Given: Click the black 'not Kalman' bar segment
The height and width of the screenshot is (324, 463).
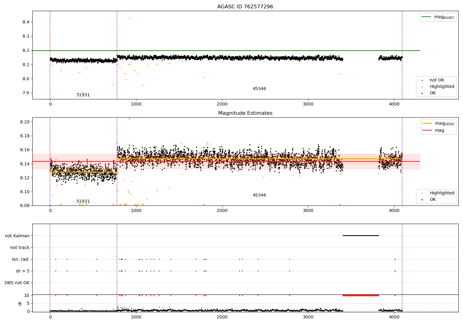Looking at the screenshot, I should pyautogui.click(x=361, y=236).
